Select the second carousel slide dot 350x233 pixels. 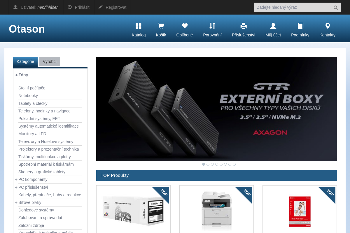click(208, 164)
